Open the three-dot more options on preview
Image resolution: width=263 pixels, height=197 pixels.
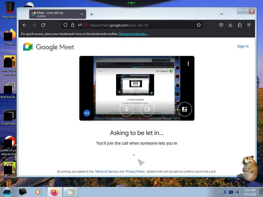(188, 64)
